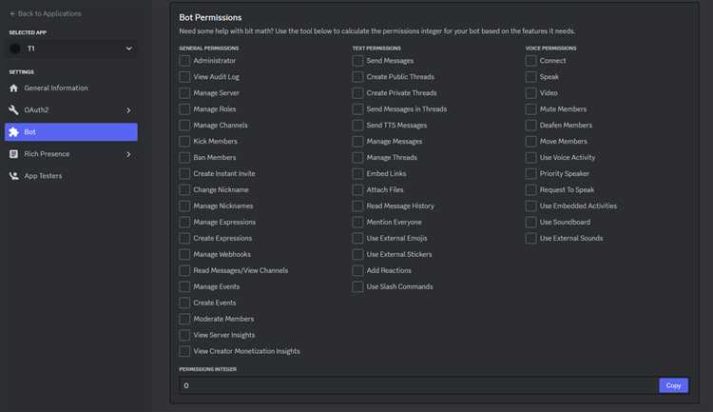This screenshot has height=412, width=713.
Task: Expand the Rich Presence chevron
Action: (x=128, y=154)
